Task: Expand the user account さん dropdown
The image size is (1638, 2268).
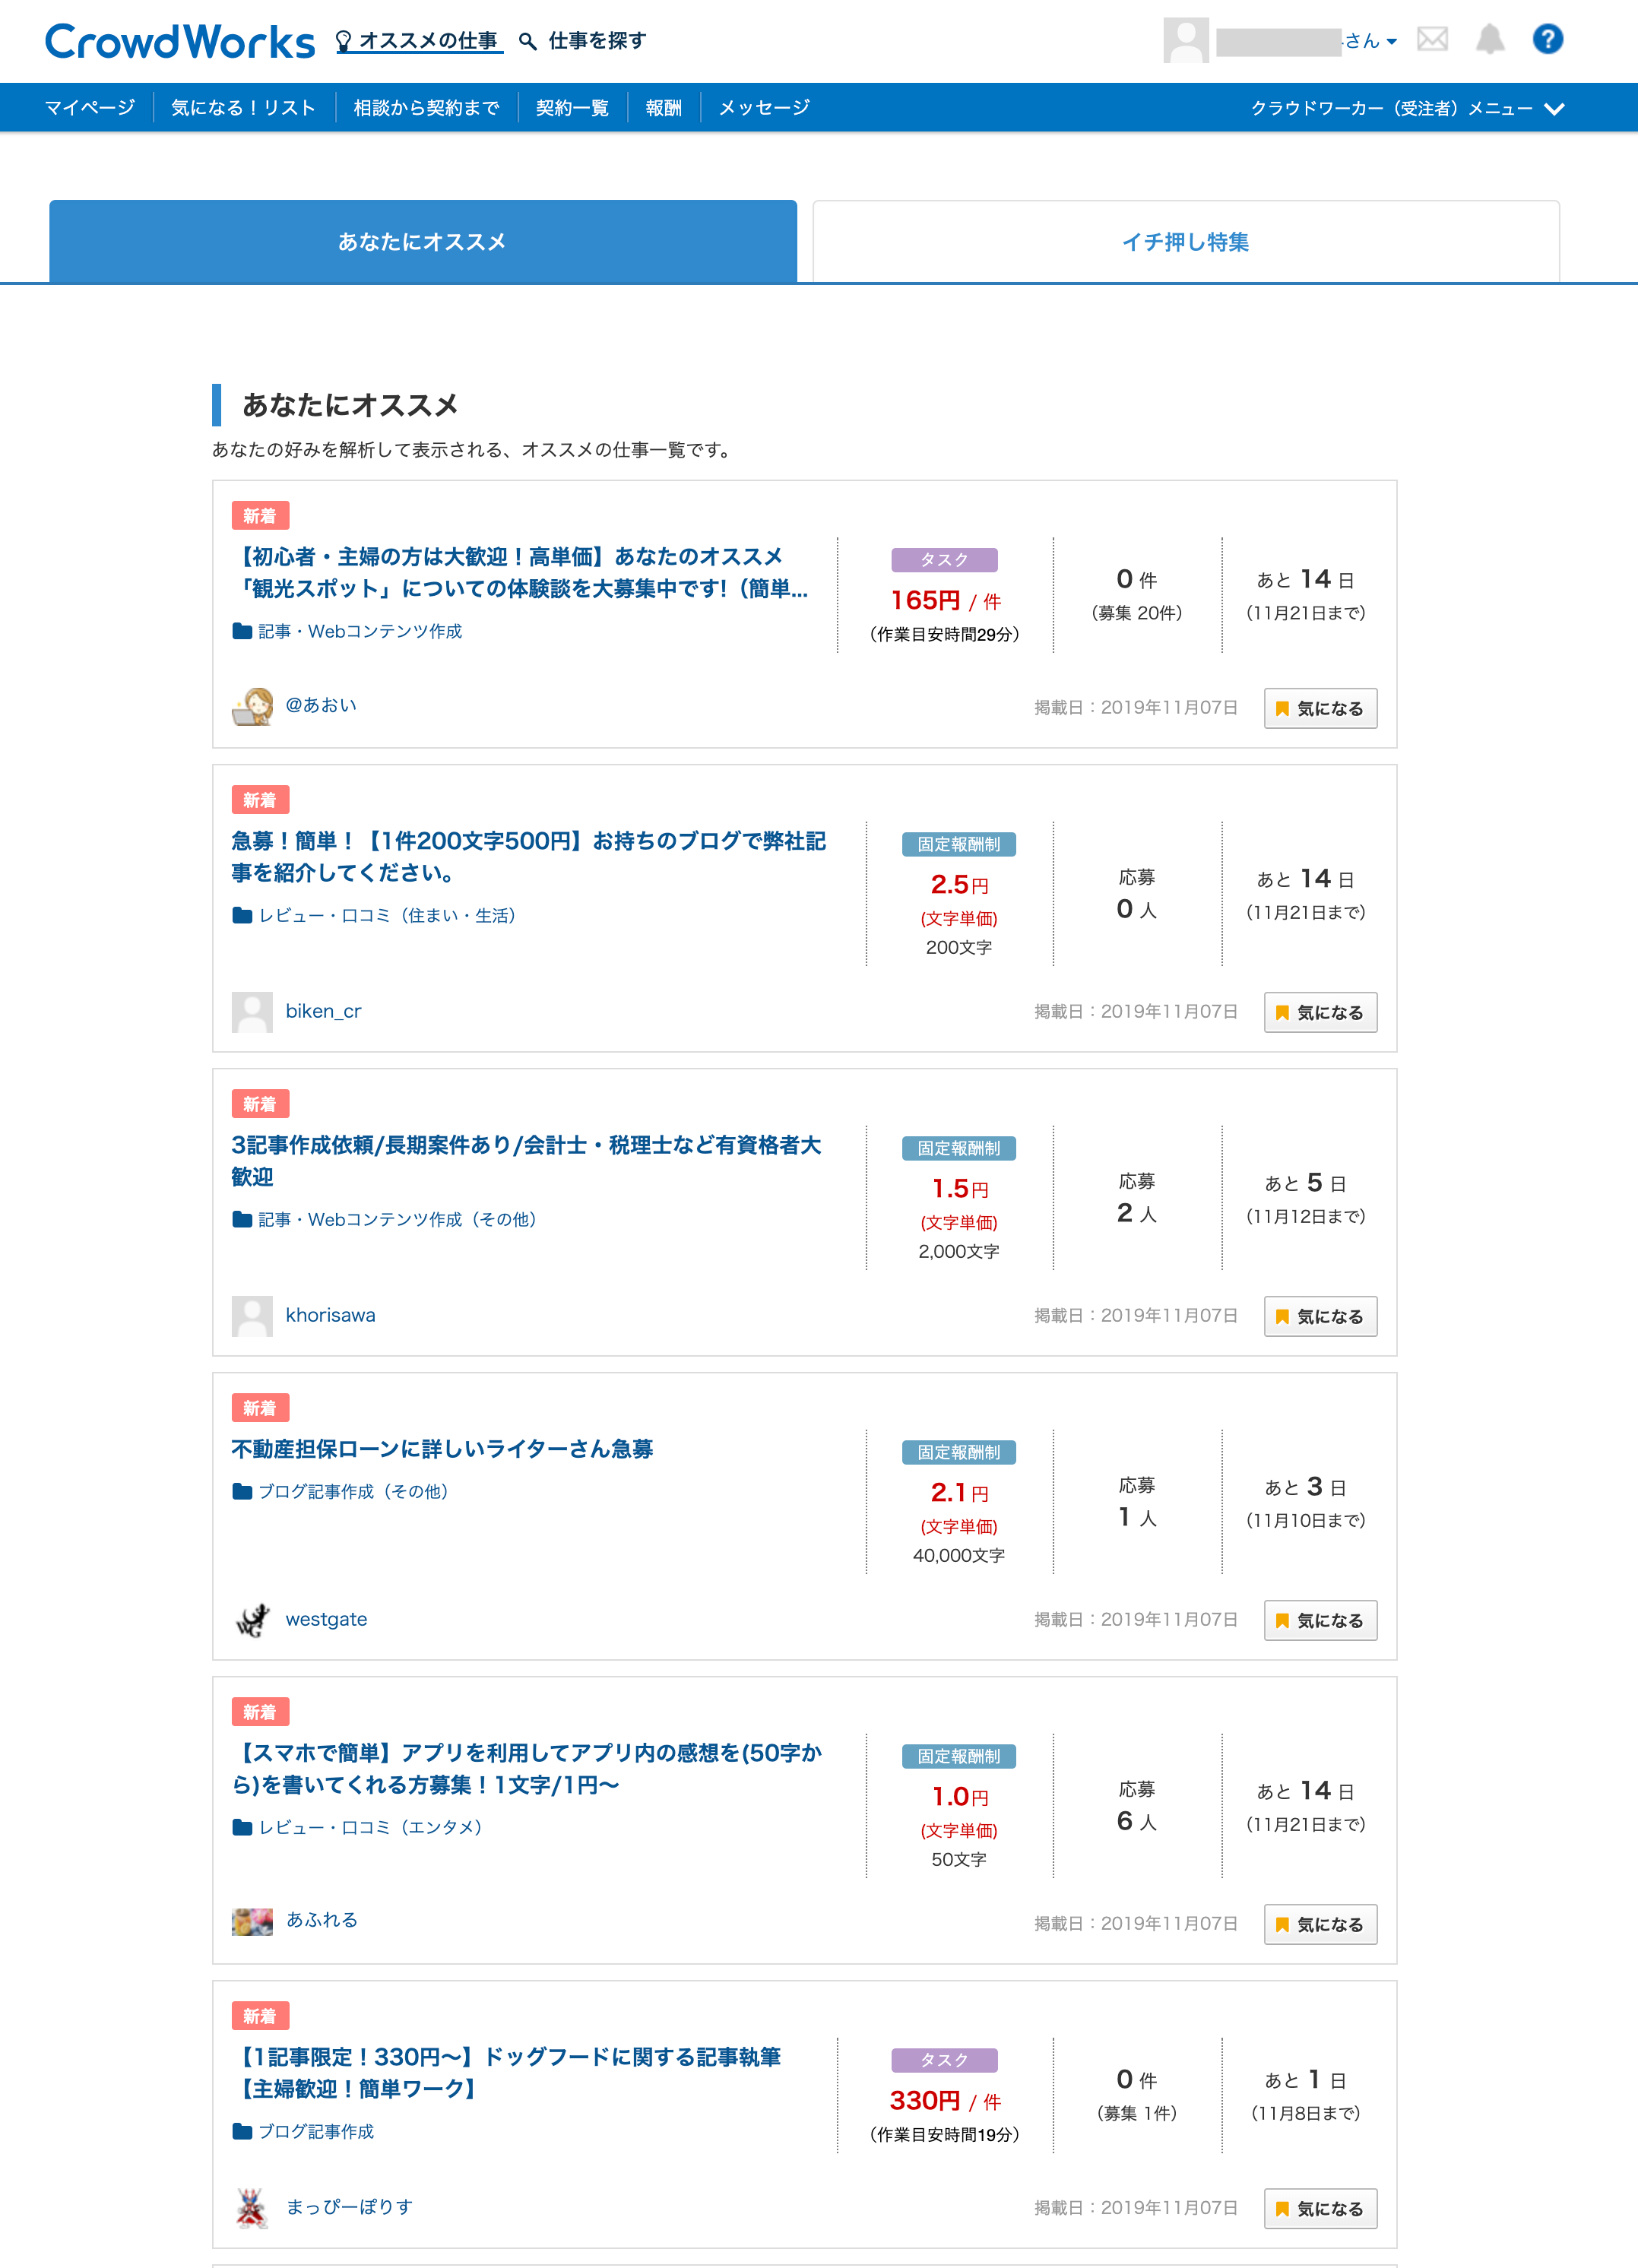Action: click(1391, 41)
